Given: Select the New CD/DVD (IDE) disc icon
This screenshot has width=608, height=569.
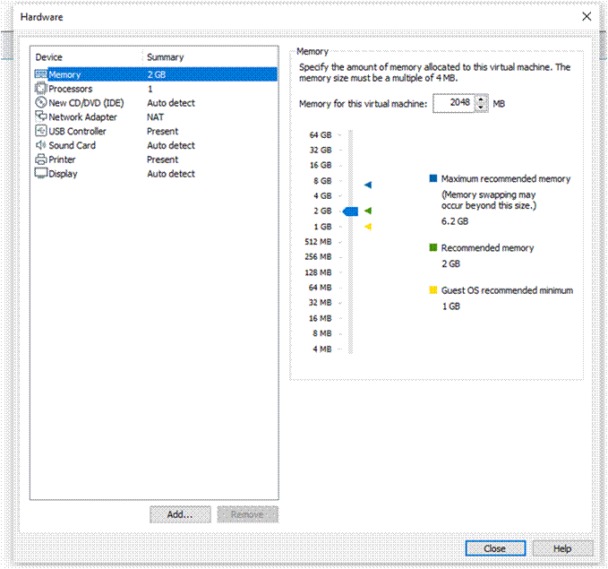Looking at the screenshot, I should point(40,102).
